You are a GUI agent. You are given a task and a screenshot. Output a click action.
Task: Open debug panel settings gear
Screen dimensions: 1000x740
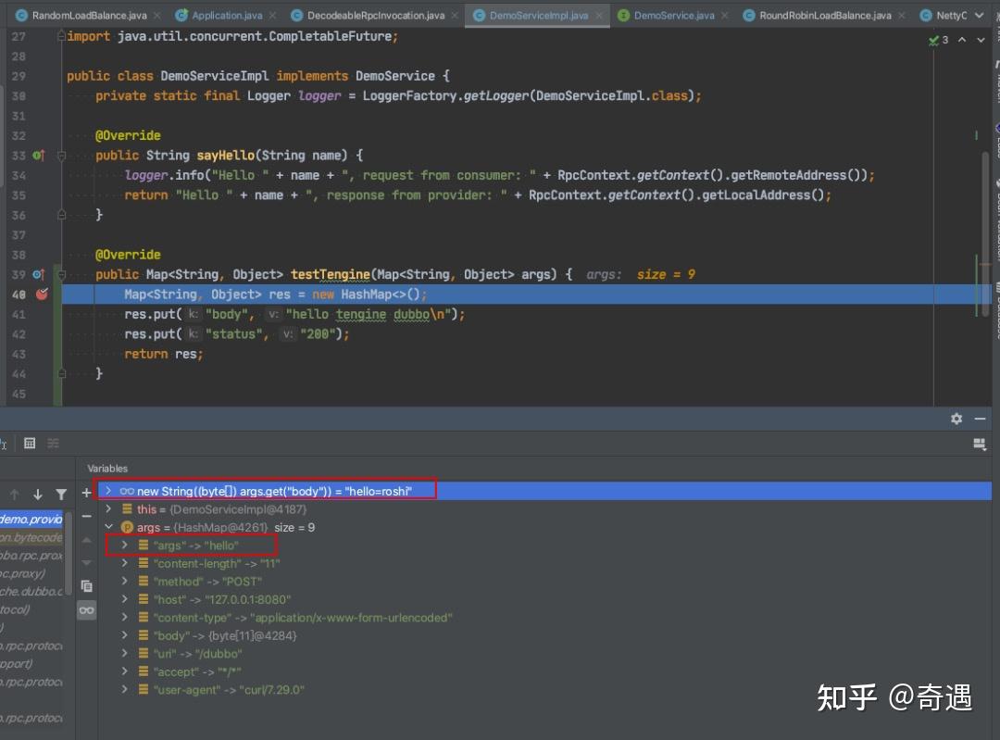[956, 419]
